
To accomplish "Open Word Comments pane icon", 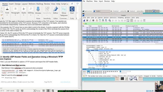I will (x=77, y=4).
